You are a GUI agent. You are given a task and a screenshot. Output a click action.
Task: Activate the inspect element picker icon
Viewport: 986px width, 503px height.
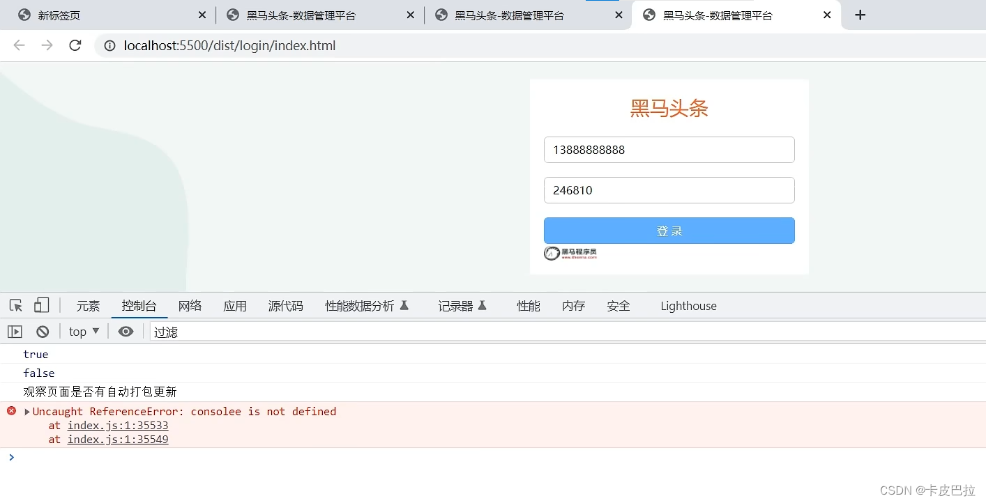click(x=15, y=305)
